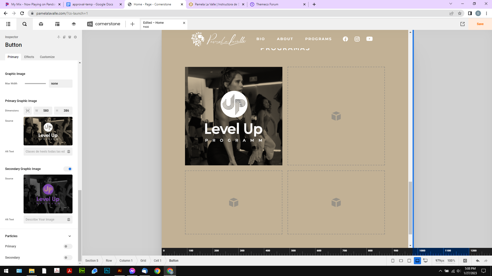Select mobile phone portrait breakpoint
Viewport: 492px width, 276px height.
393,261
